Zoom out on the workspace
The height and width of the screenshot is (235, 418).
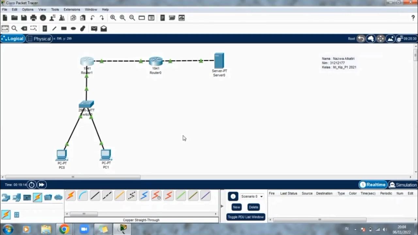tap(132, 18)
